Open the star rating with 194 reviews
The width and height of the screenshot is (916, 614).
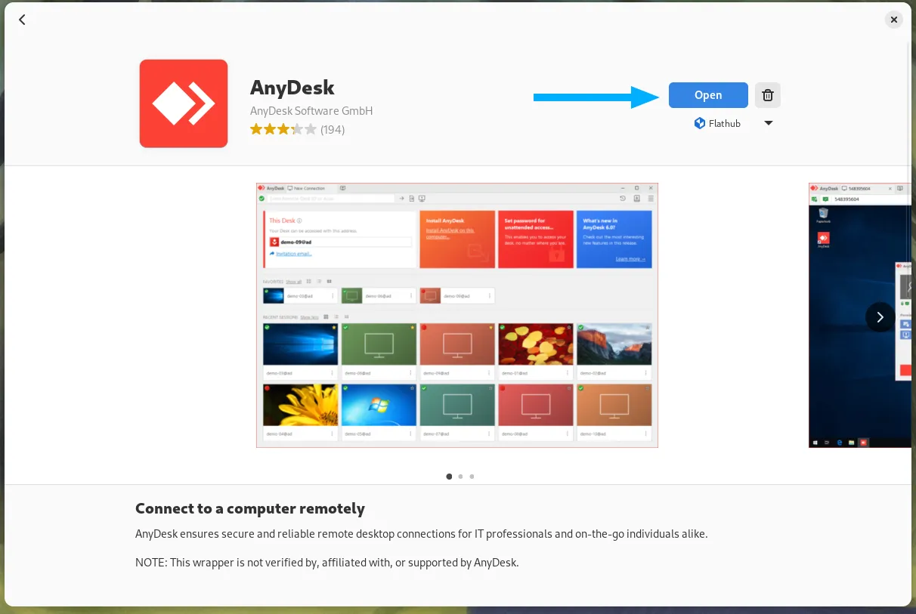(x=297, y=130)
